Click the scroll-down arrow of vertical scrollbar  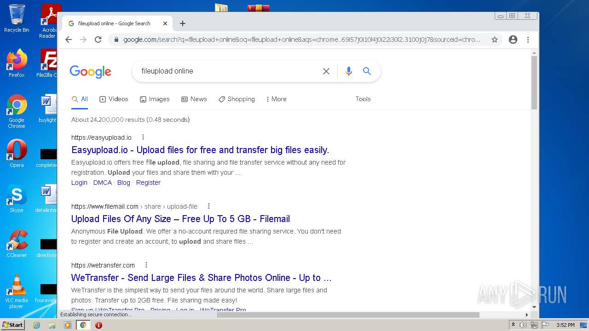pyautogui.click(x=534, y=307)
